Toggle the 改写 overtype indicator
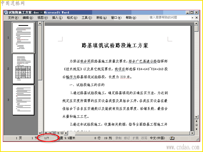203x152 pixels. [x=144, y=138]
